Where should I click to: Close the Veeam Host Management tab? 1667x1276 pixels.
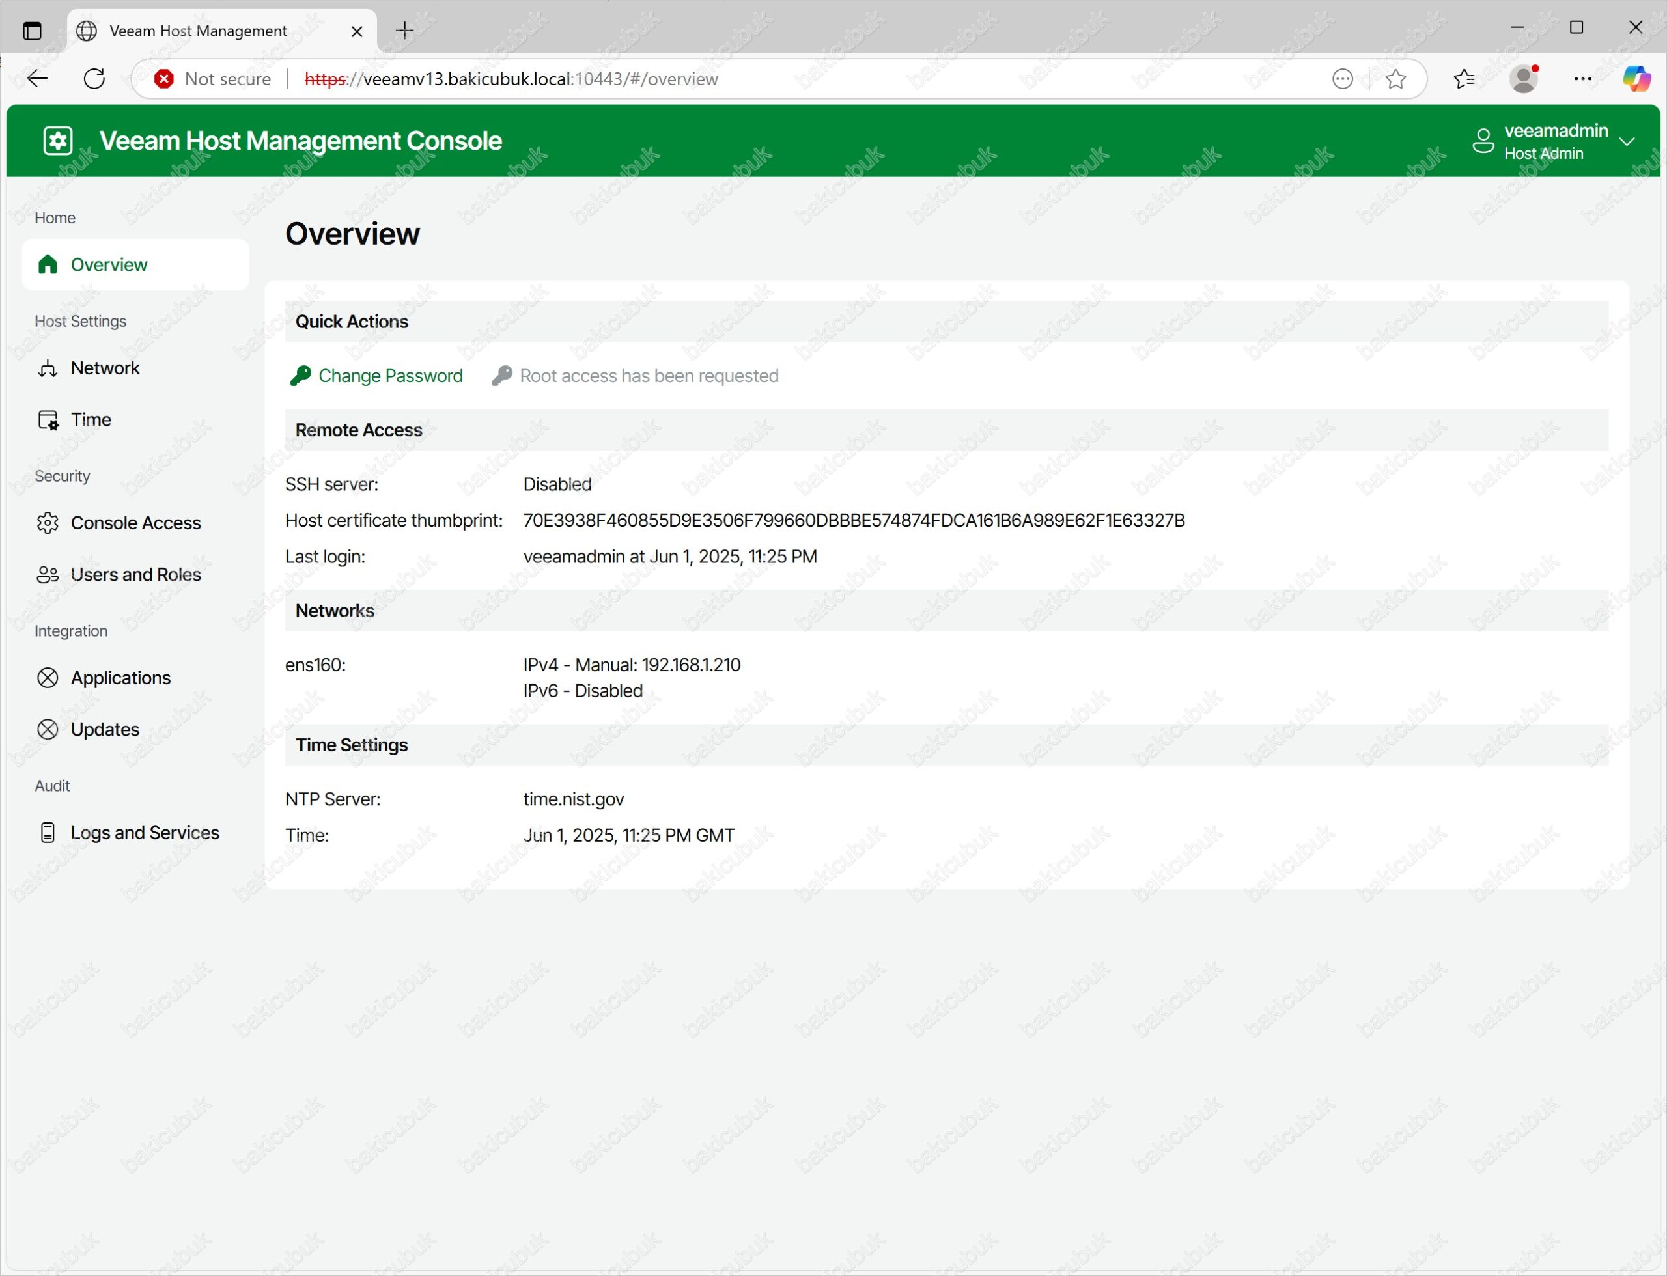click(357, 31)
